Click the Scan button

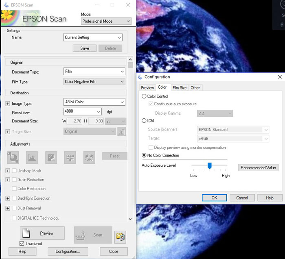tap(93, 235)
